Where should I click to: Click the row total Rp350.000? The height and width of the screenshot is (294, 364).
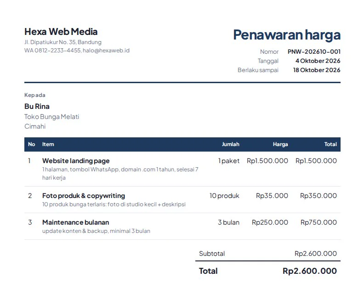point(318,196)
